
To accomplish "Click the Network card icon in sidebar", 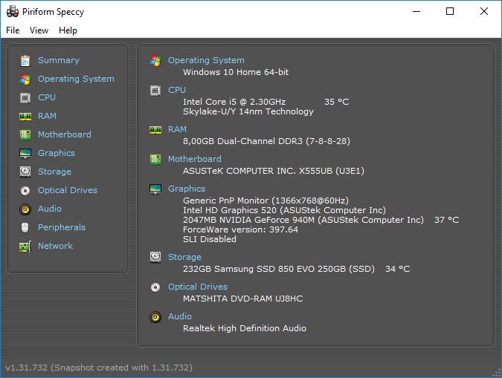I will point(25,247).
